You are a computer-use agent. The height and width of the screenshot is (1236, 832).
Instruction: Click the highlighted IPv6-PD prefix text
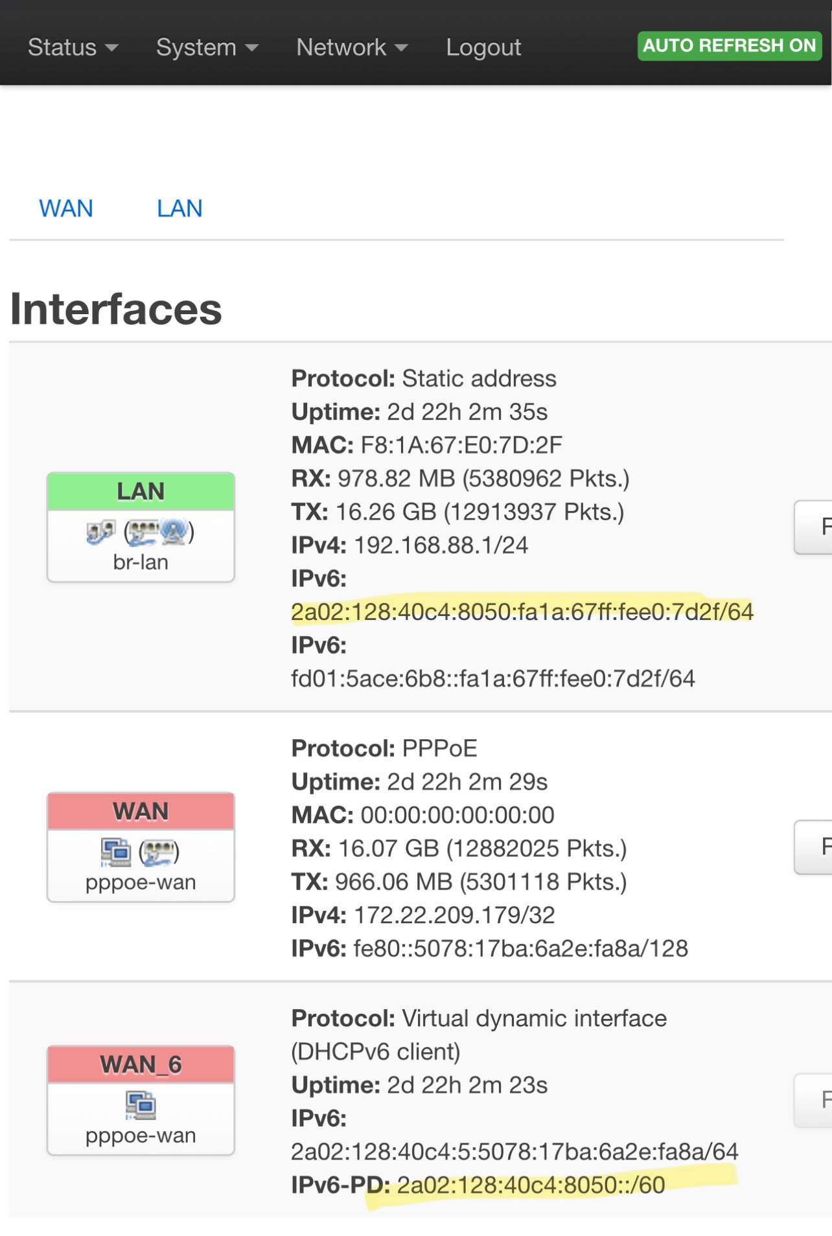tap(531, 1185)
